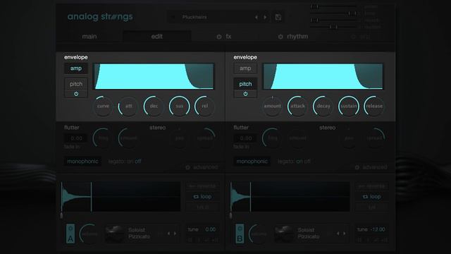Click the dec knob in the left envelope

point(154,106)
